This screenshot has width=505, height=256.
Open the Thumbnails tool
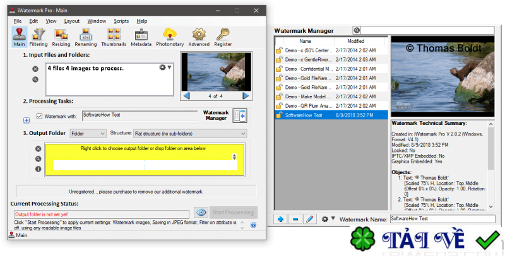coord(114,37)
